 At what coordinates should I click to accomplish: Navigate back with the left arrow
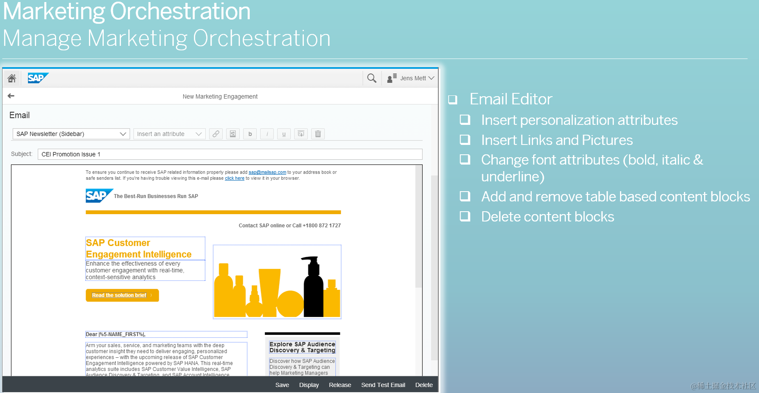pos(11,96)
